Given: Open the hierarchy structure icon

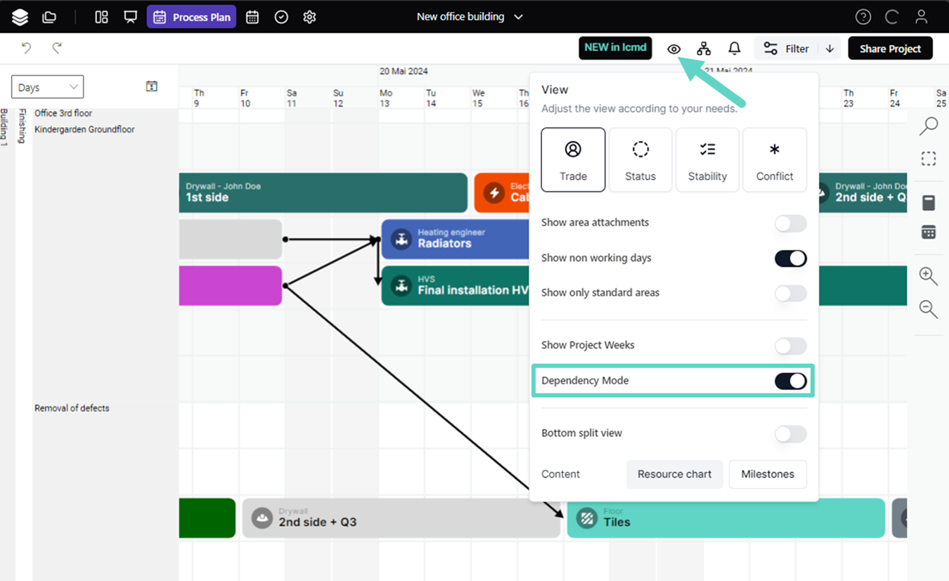Looking at the screenshot, I should click(704, 48).
